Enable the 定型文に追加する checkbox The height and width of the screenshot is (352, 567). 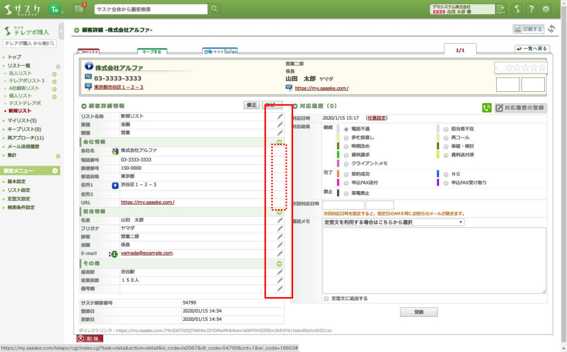tap(326, 298)
